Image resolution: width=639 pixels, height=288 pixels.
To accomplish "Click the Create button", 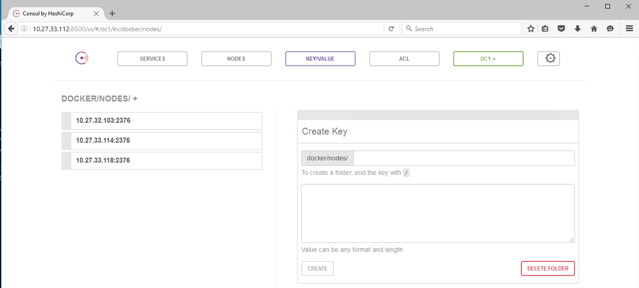I will 317,269.
